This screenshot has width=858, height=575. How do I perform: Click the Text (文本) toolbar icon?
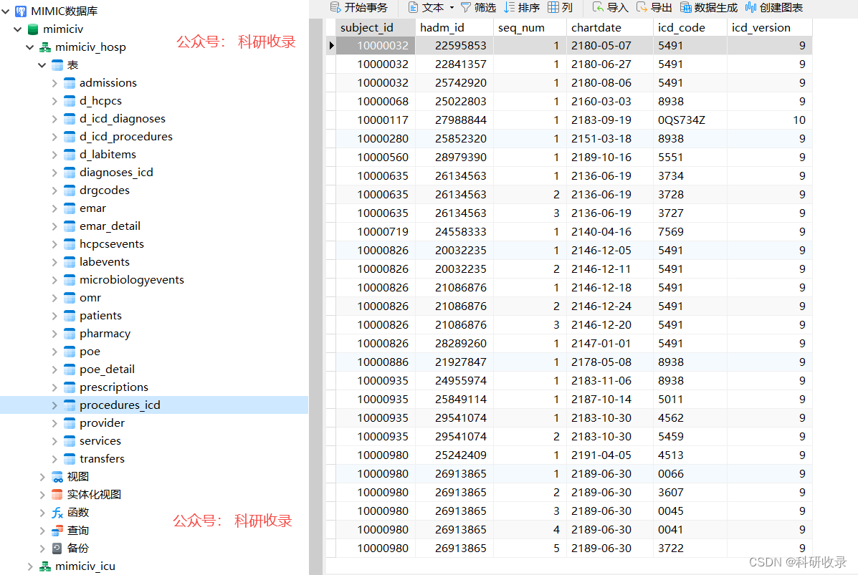(x=413, y=7)
